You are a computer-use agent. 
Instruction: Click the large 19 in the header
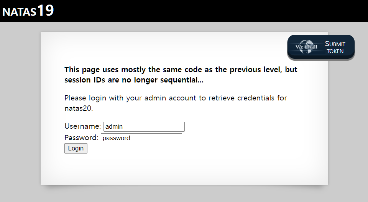tap(45, 11)
